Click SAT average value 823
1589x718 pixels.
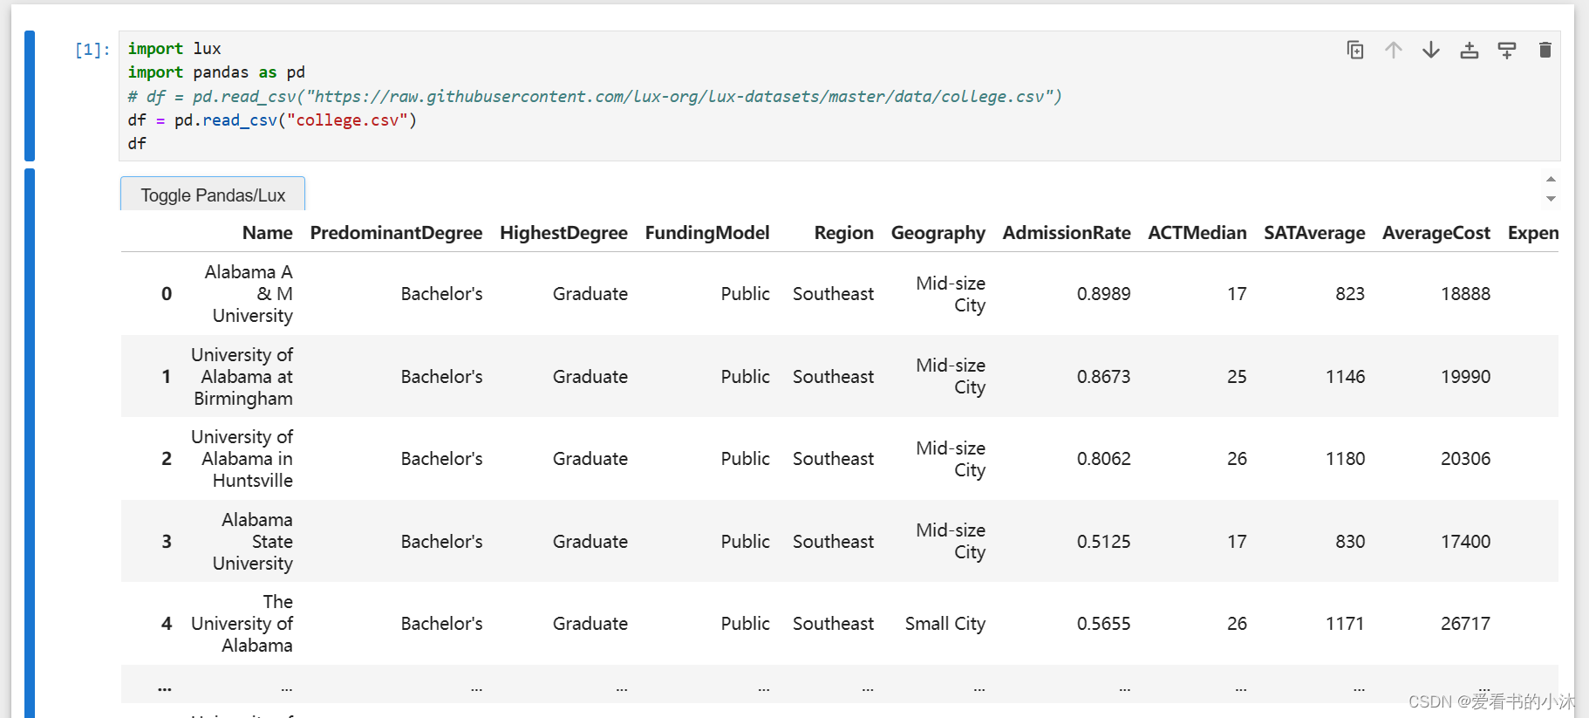point(1350,294)
